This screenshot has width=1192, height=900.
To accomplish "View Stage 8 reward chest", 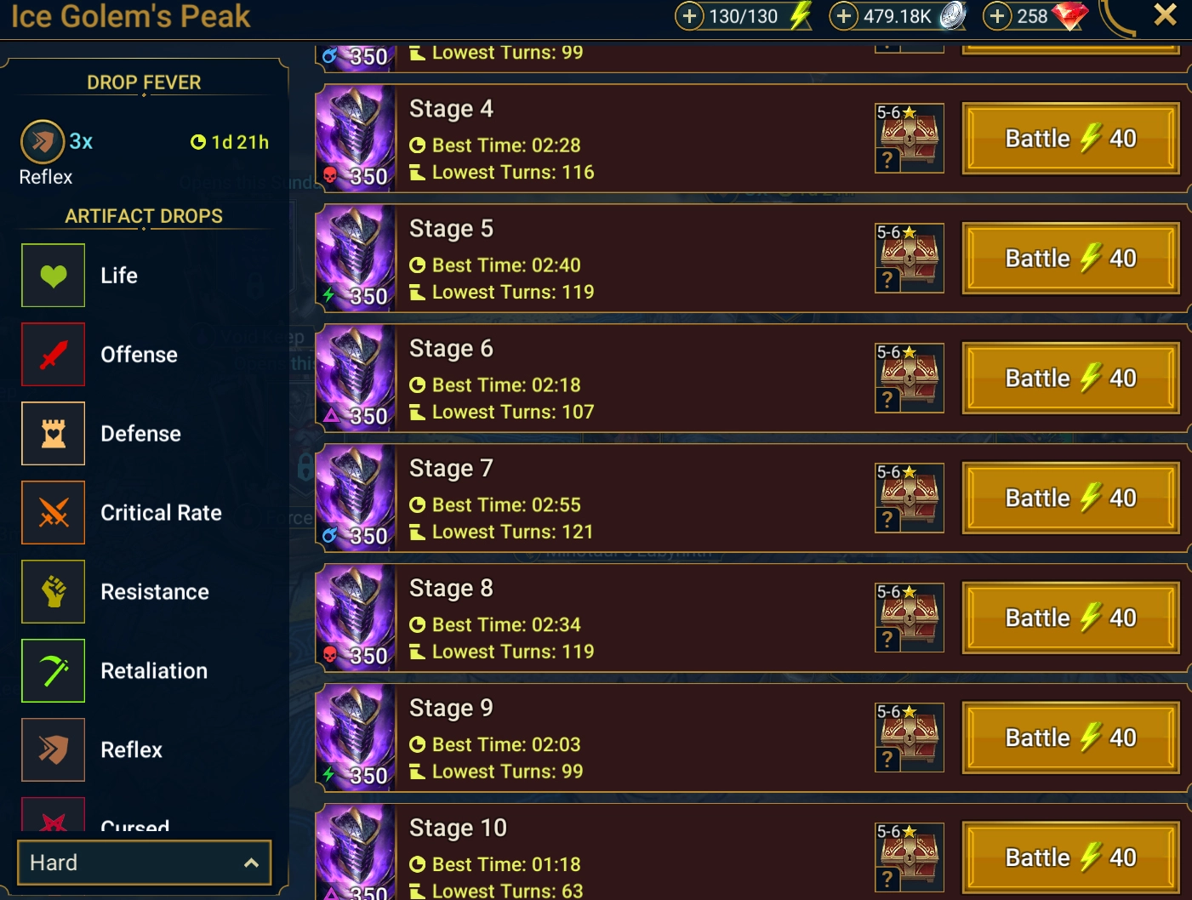I will 910,618.
